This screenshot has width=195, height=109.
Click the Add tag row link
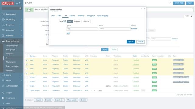coord(68,33)
